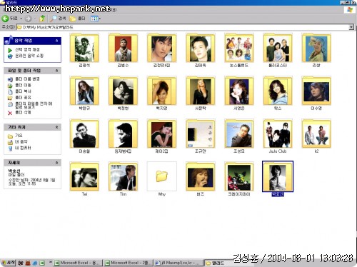Select the k2 folder
This screenshot has width=357, height=267.
pos(316,136)
